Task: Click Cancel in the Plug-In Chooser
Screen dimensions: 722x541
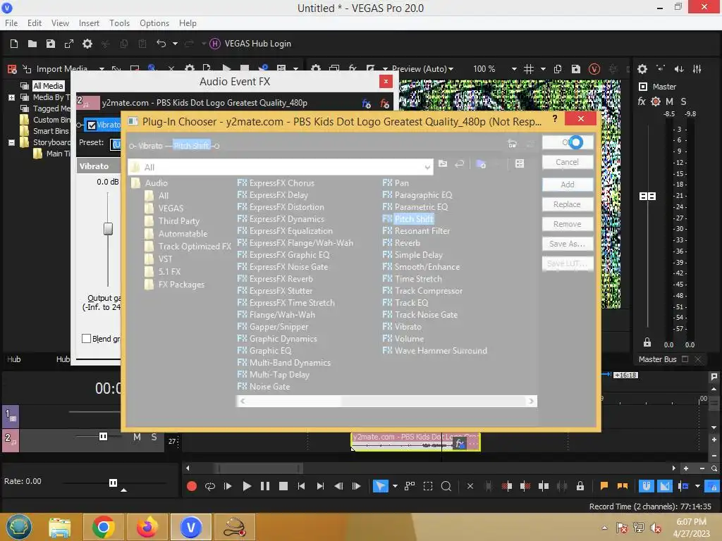Action: [x=568, y=163]
